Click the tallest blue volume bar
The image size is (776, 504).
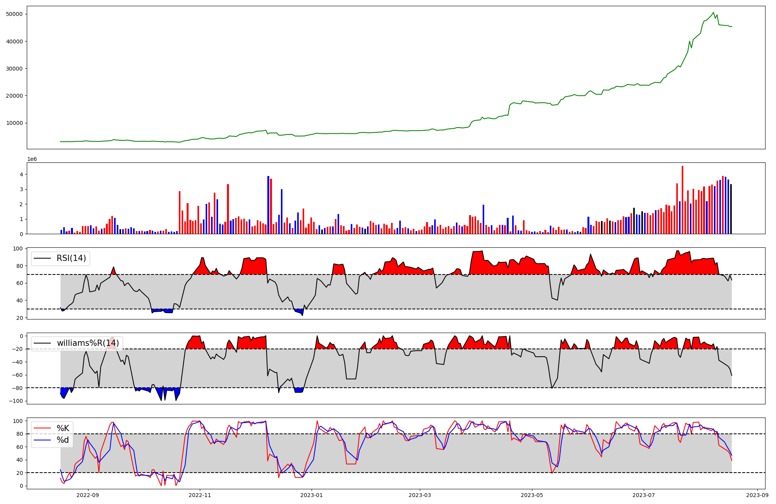click(268, 205)
